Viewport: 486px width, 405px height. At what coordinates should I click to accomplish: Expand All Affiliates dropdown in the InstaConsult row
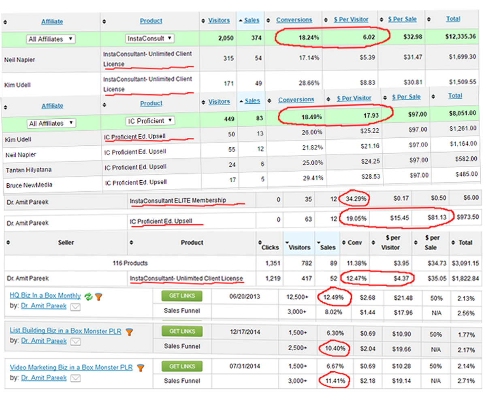click(51, 39)
